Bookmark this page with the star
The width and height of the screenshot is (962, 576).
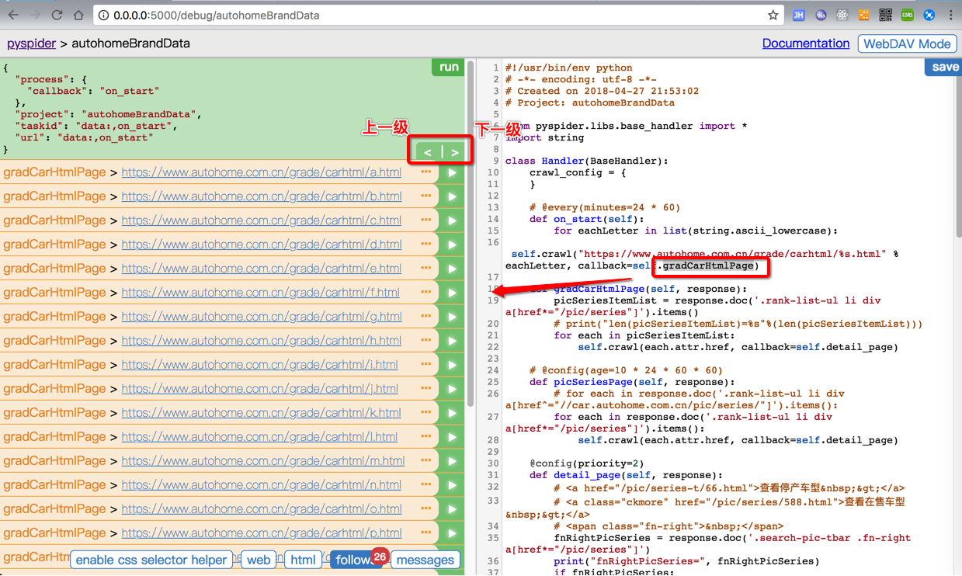[773, 15]
